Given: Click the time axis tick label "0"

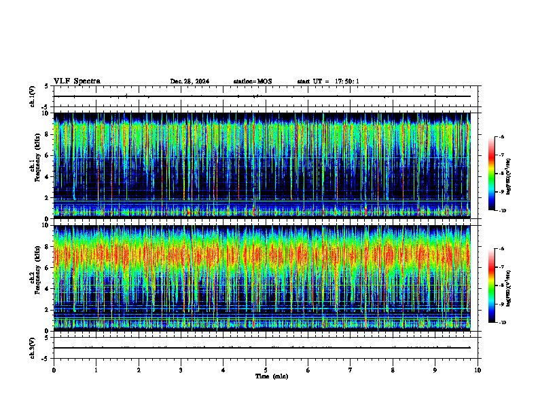Looking at the screenshot, I should (54, 370).
